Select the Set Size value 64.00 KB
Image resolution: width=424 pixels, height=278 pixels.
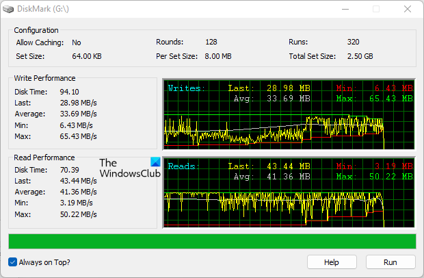tap(87, 56)
